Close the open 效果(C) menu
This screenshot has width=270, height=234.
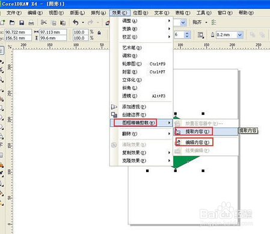[x=120, y=13]
